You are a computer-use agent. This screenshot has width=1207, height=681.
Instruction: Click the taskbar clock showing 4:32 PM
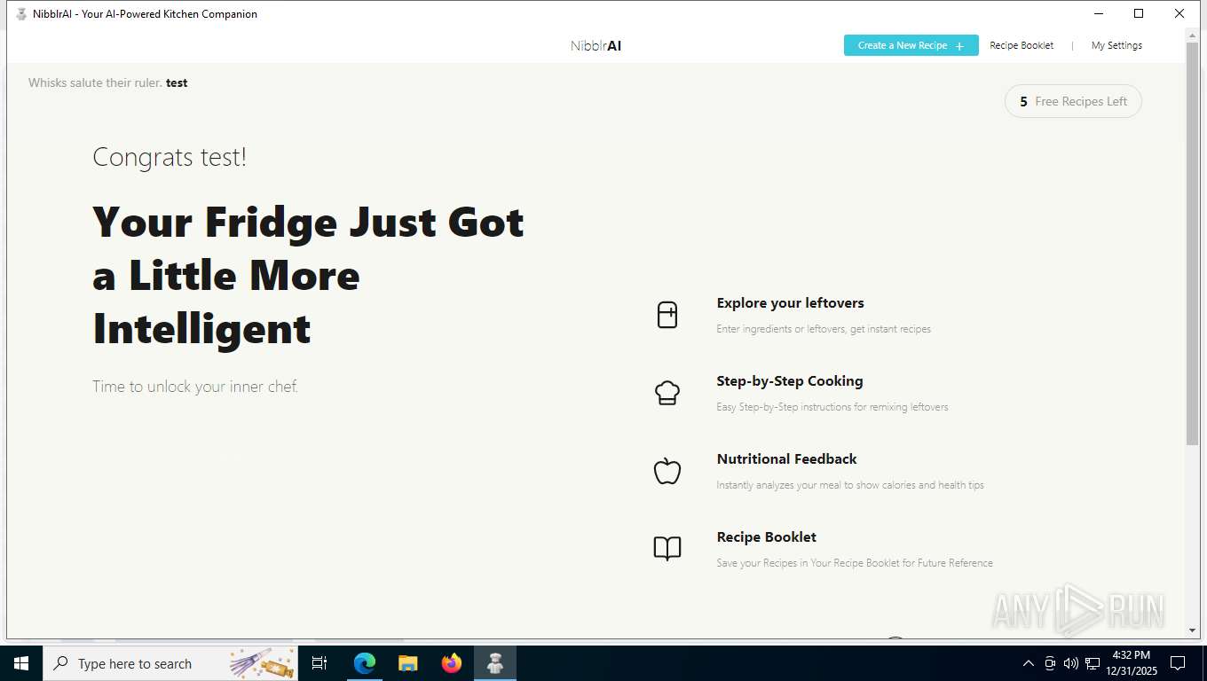tap(1131, 663)
